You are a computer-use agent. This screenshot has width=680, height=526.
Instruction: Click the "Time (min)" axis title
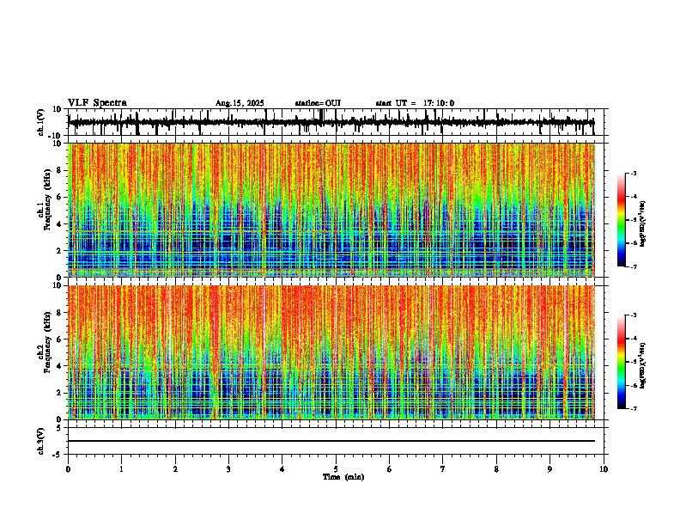click(x=343, y=477)
